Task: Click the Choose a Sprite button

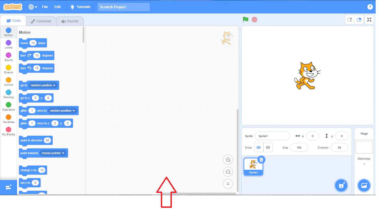Action: click(x=341, y=185)
